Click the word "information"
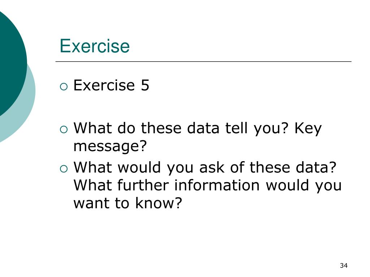Image resolution: width=370 pixels, height=277 pixels. [x=217, y=185]
